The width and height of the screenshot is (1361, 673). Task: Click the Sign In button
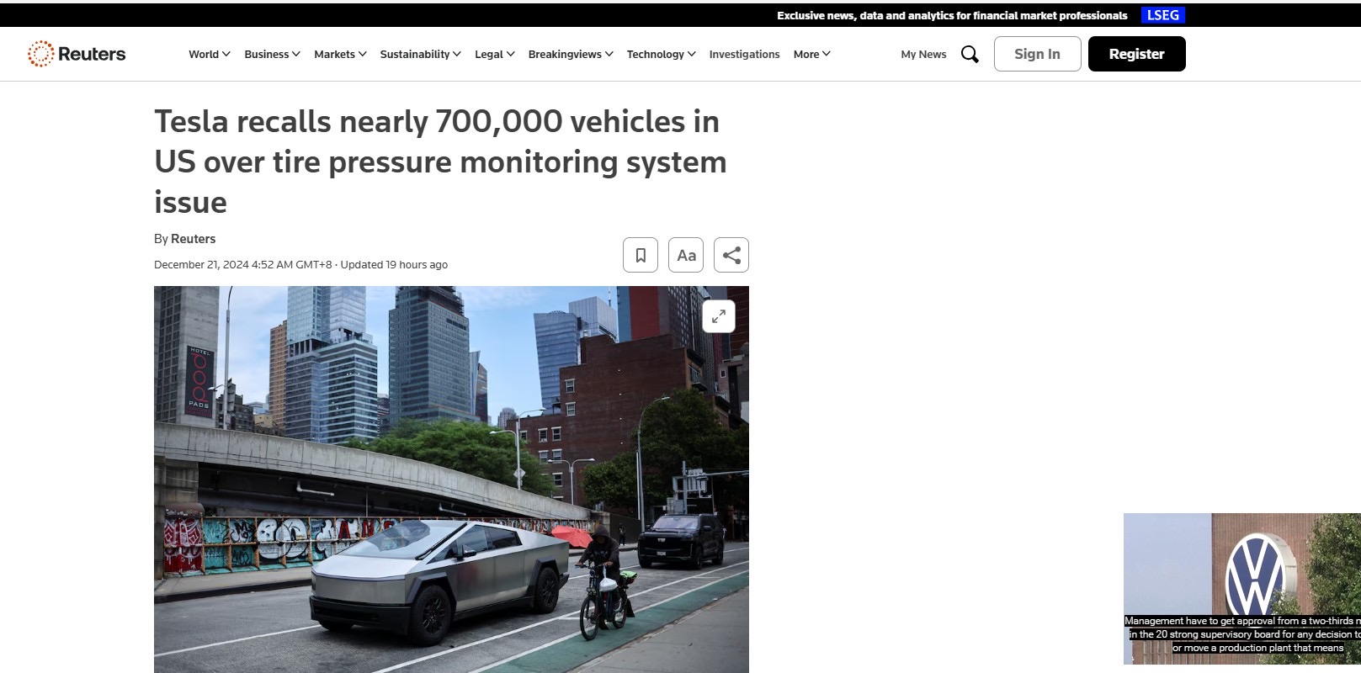point(1037,54)
